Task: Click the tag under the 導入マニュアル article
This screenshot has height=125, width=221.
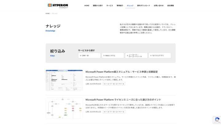Action: tap(114, 84)
